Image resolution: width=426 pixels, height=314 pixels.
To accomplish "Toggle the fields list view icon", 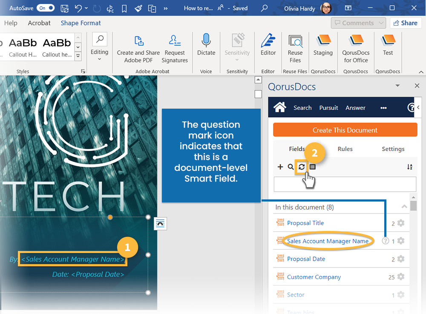I will click(x=313, y=167).
